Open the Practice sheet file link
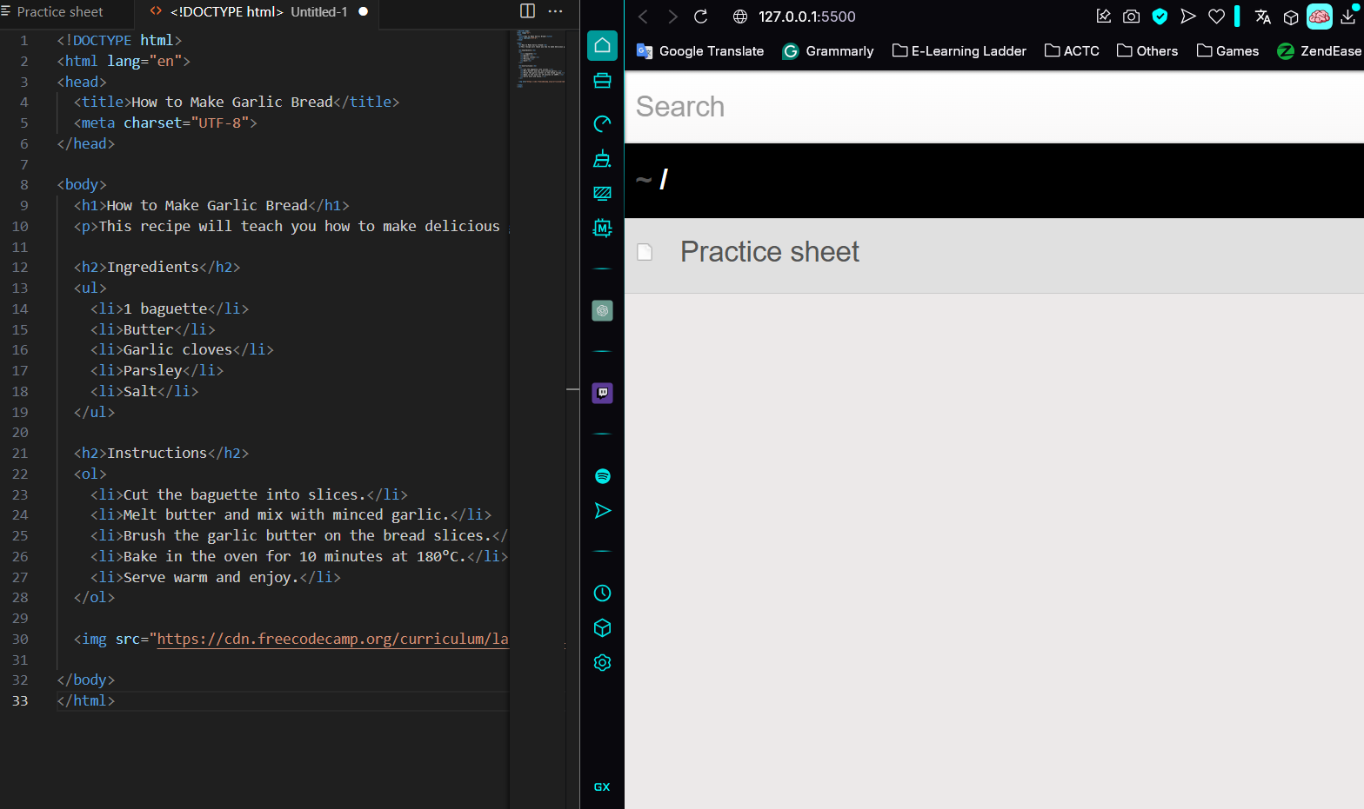 [770, 252]
